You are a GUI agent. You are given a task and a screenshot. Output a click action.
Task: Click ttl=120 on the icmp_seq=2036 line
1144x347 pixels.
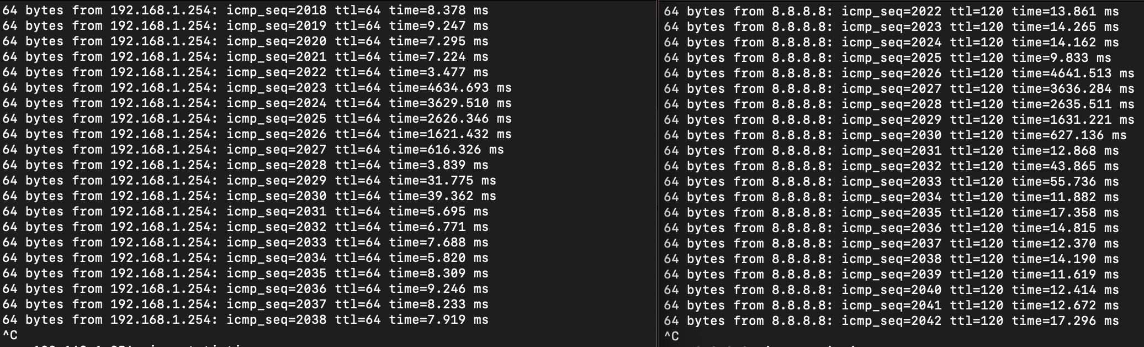976,228
